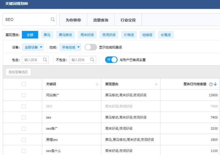Viewport: 220px width, 155px height.
Task: Click the 包含 keyword input field
Action: pyautogui.click(x=32, y=60)
